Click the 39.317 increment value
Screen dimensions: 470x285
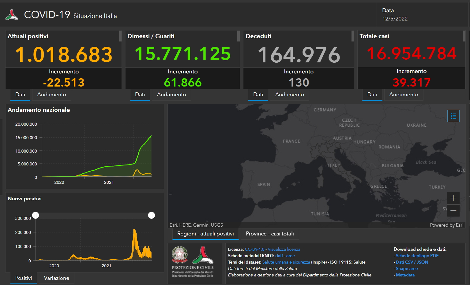click(x=412, y=82)
